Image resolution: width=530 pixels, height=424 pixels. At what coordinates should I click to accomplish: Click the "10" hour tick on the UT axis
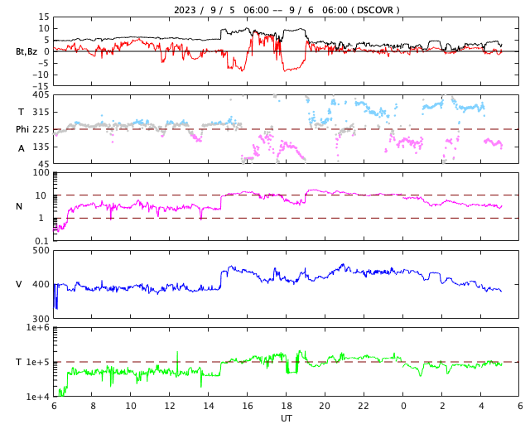[131, 406]
